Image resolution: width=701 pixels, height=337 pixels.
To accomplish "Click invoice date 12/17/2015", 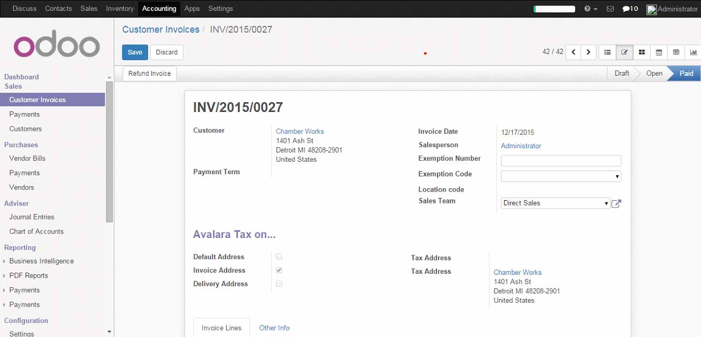I will coord(518,133).
